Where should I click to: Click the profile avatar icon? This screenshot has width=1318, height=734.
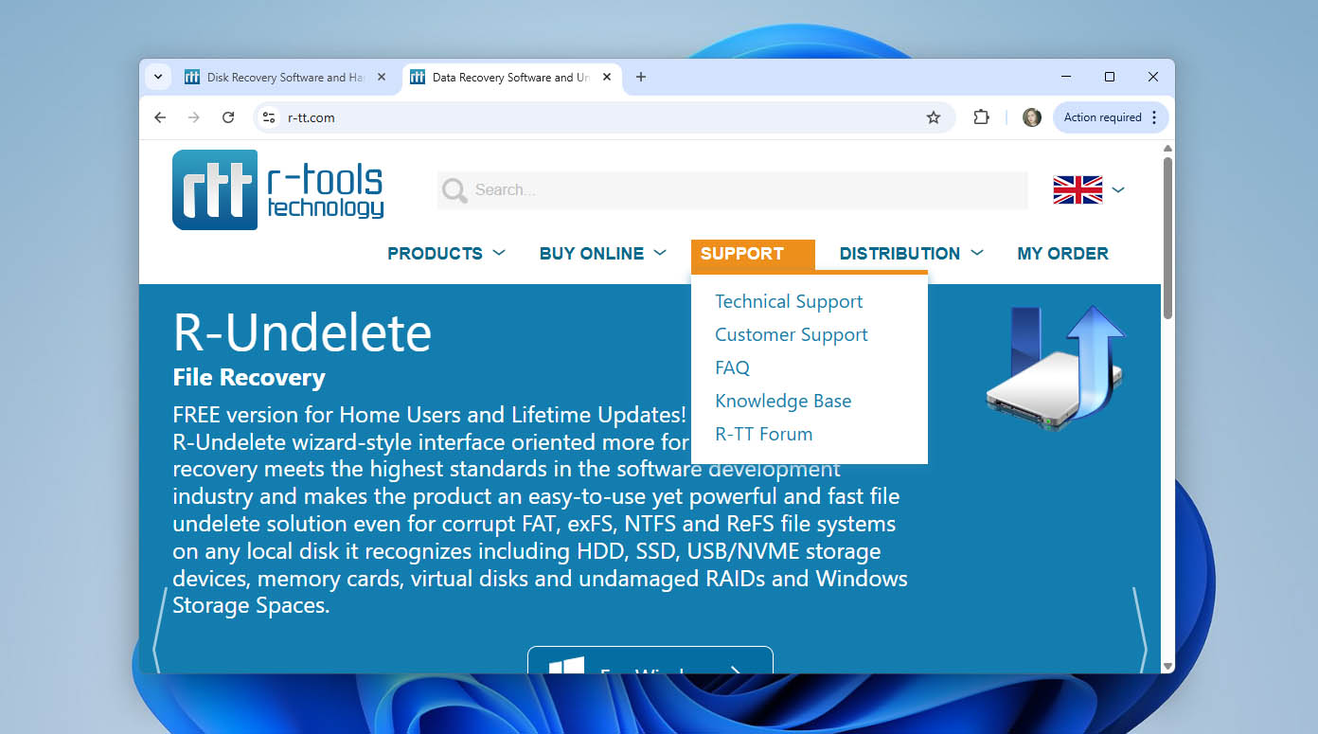1031,117
